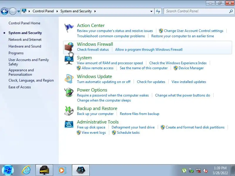Image resolution: width=235 pixels, height=176 pixels.
Task: Click Require a password when the computer wakes
Action: [113, 95]
